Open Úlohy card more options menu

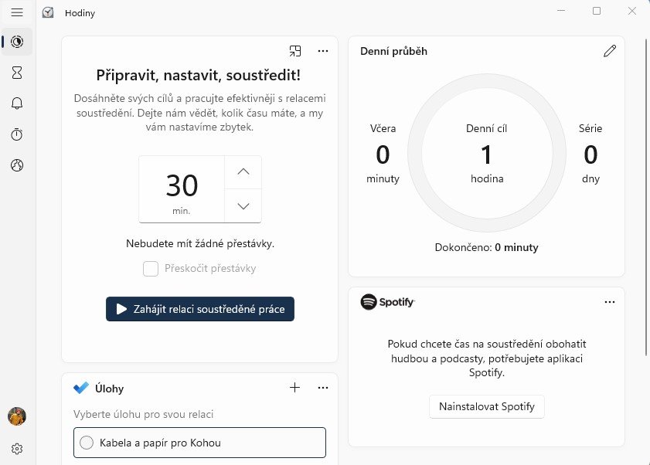tap(323, 388)
